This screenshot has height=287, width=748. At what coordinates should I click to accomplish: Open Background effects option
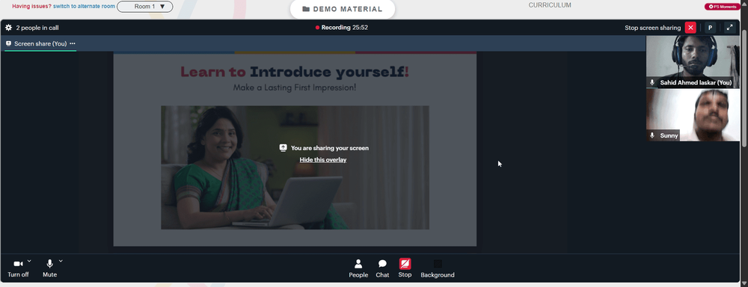pyautogui.click(x=438, y=268)
